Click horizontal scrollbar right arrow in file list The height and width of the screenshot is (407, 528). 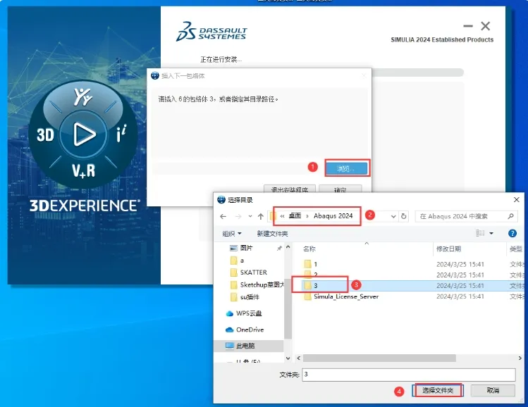520,358
